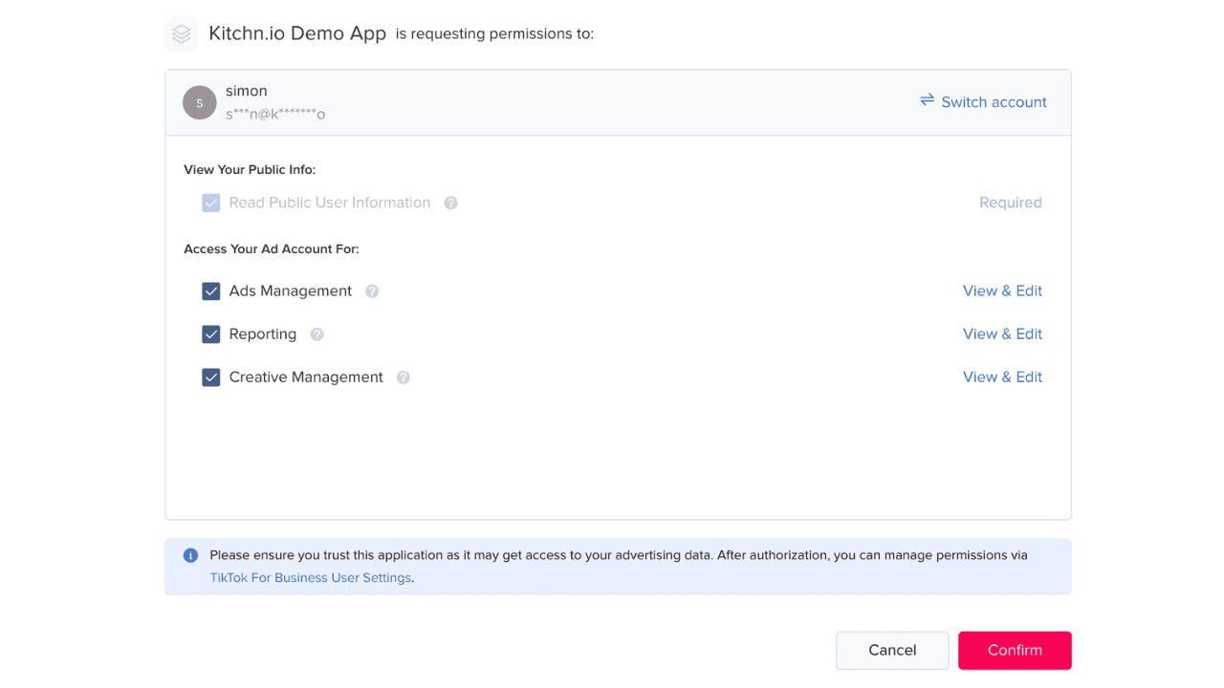
Task: Click the help icon beside Creative Management
Action: pyautogui.click(x=403, y=377)
